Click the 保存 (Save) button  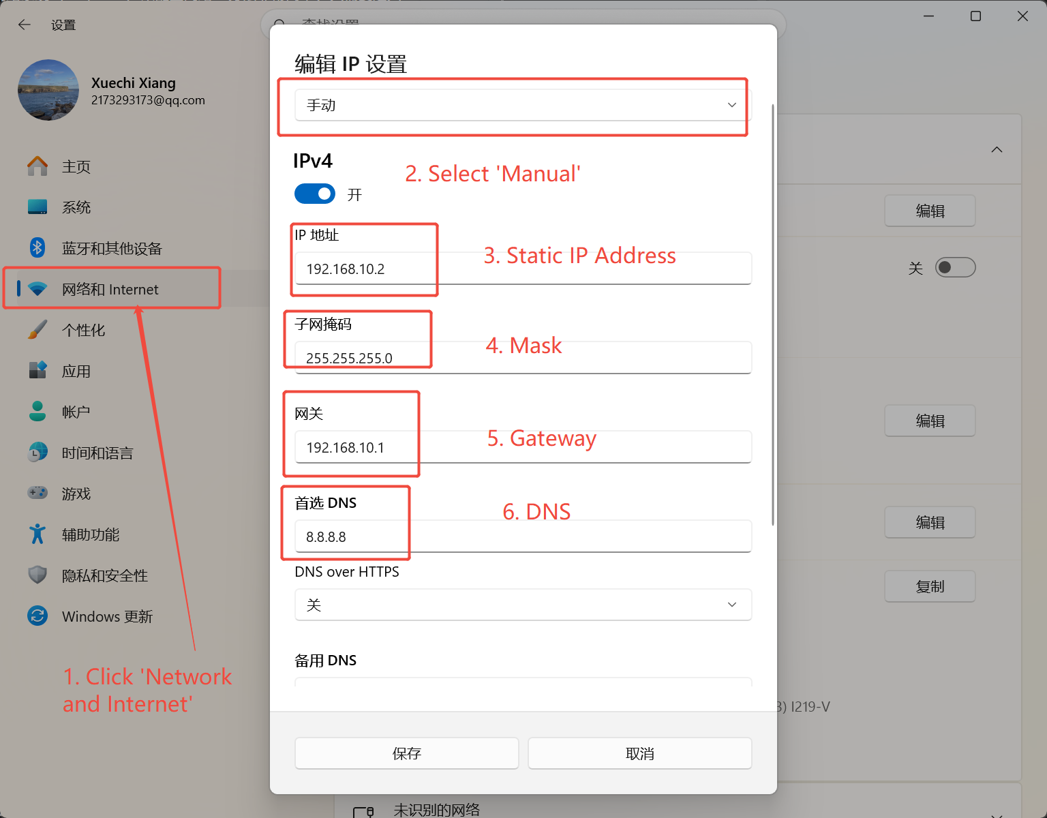pyautogui.click(x=406, y=753)
